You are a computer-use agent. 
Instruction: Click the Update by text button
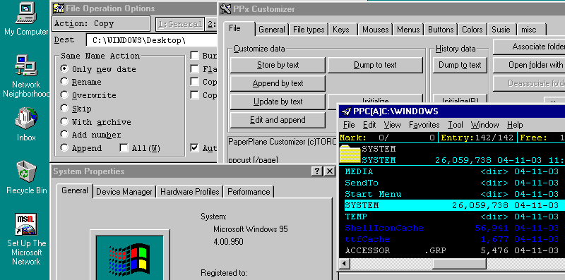tap(278, 102)
